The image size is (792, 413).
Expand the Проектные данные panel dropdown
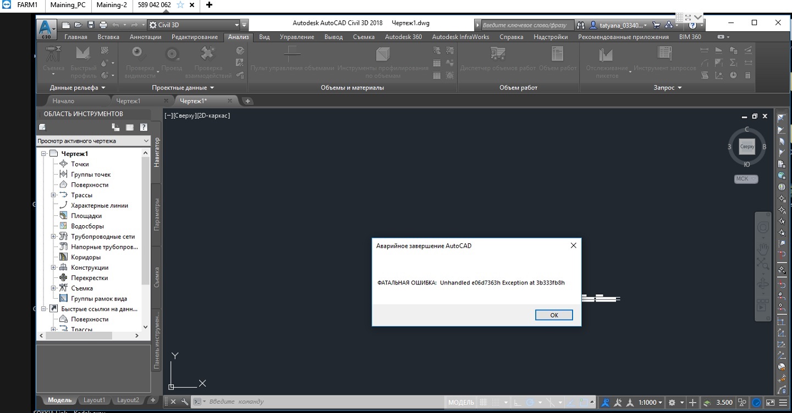[x=183, y=87]
